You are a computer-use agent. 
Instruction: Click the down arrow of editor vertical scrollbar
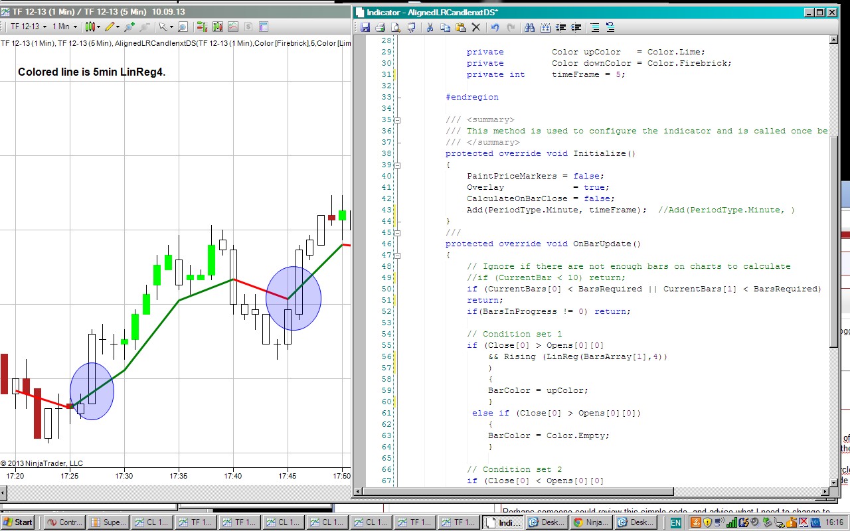pyautogui.click(x=834, y=482)
